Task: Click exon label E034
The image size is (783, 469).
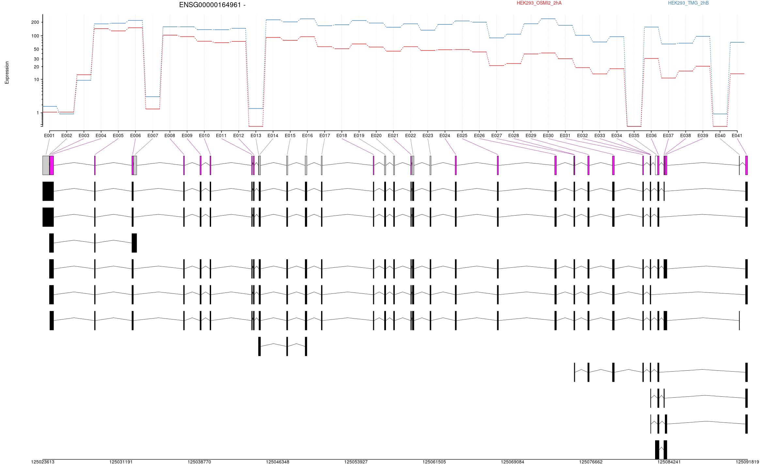Action: (x=617, y=135)
